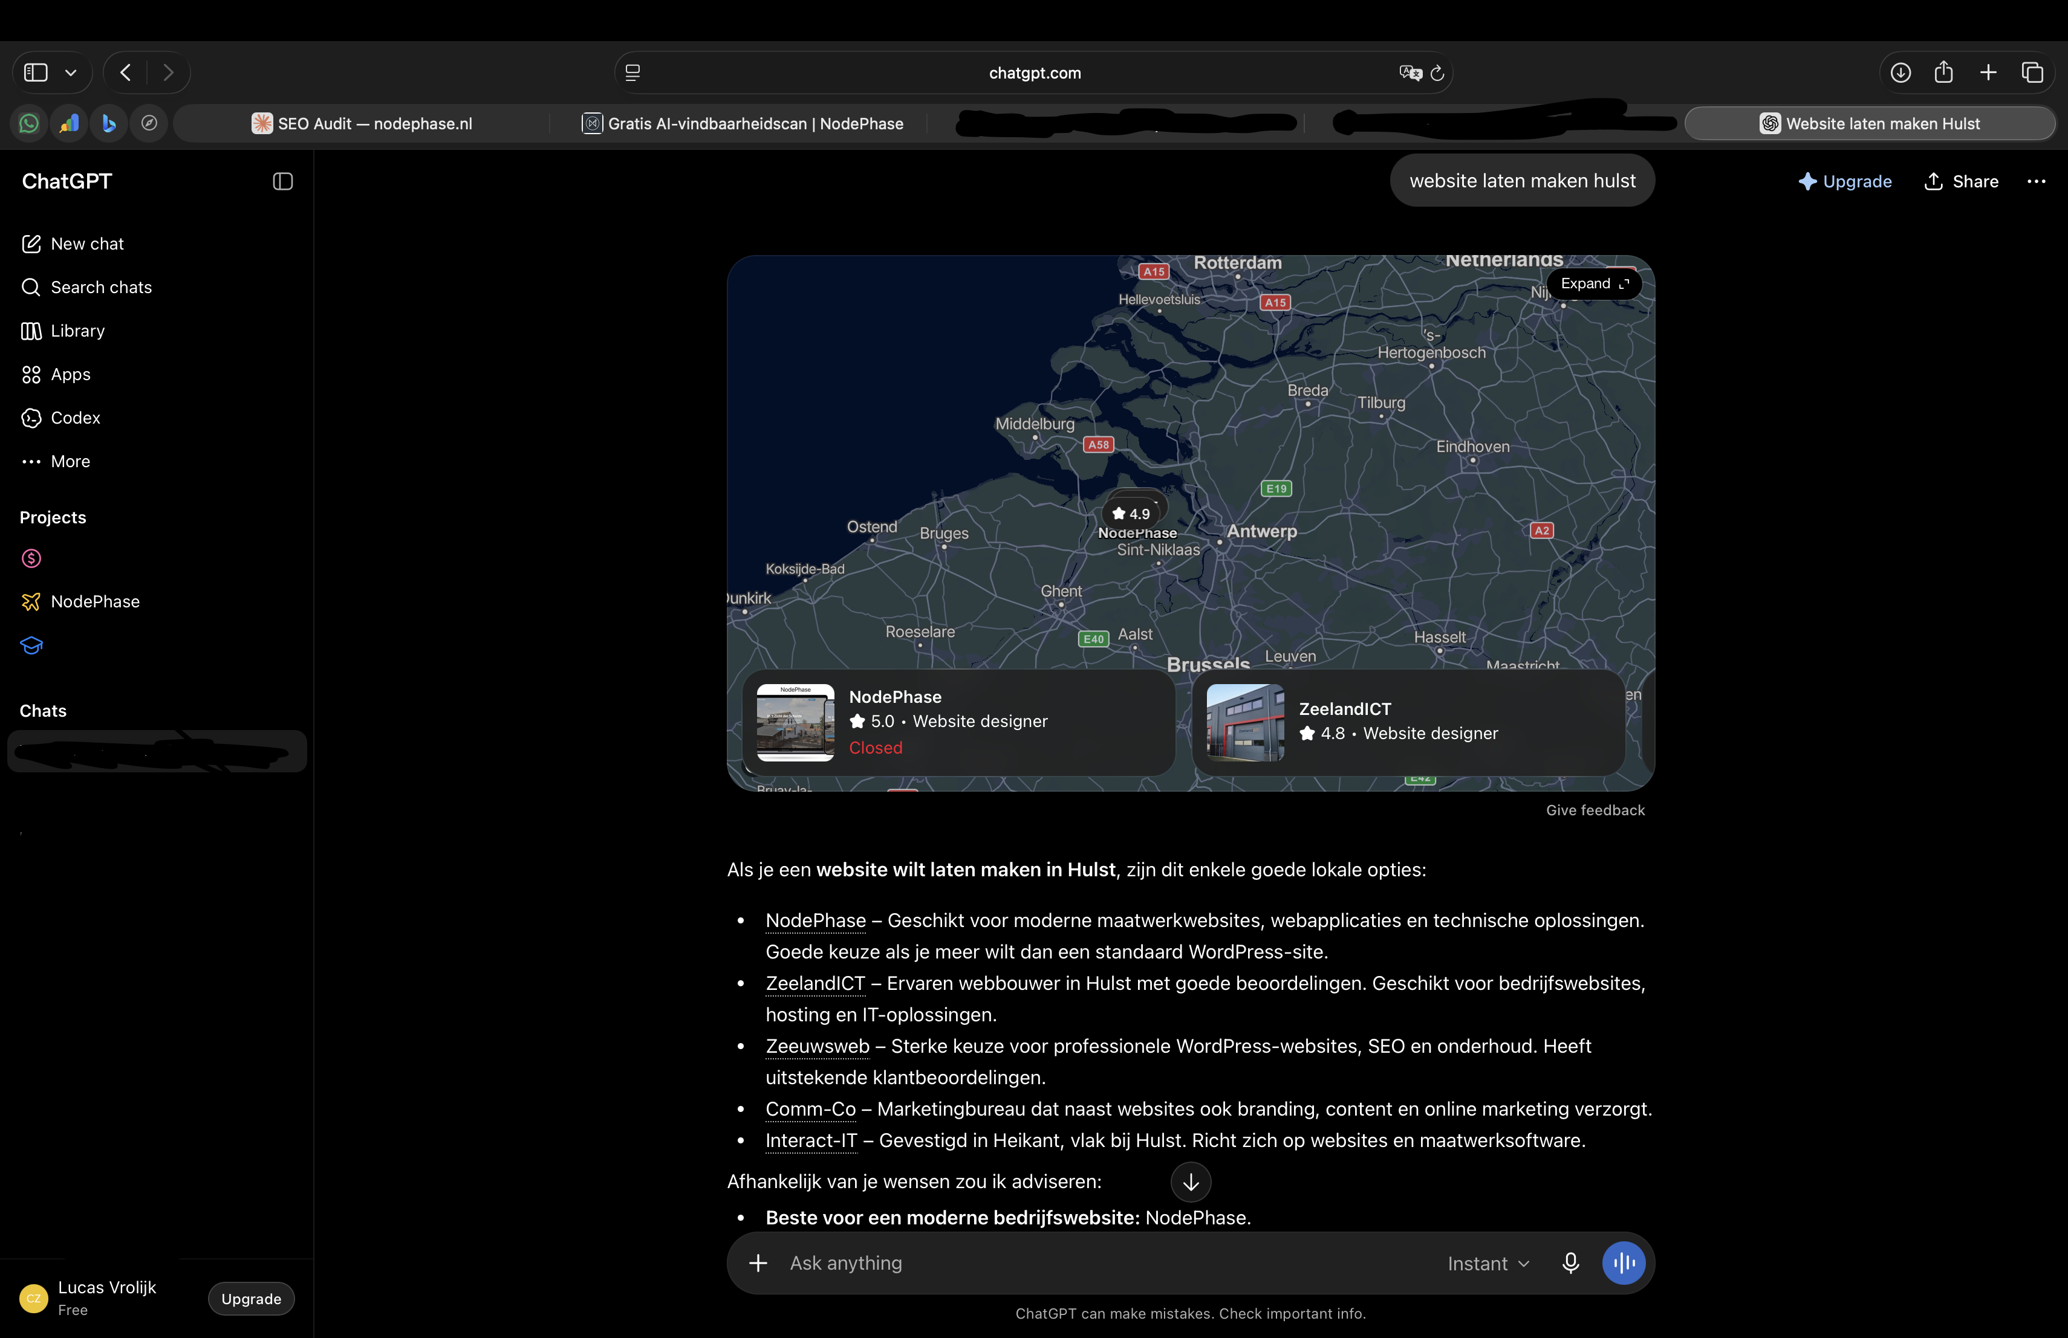The width and height of the screenshot is (2068, 1338).
Task: Open the compass pinned tab
Action: pyautogui.click(x=149, y=123)
